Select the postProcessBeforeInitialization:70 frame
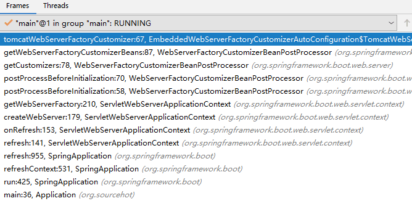412x222 pixels. (x=206, y=78)
